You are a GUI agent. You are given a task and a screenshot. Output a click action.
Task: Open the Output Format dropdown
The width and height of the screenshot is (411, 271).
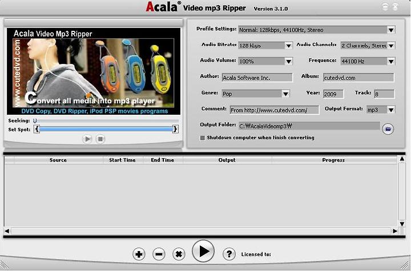click(391, 110)
